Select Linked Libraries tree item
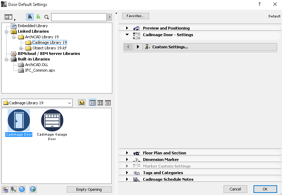Viewport: 282px width, 195px height. (33, 31)
